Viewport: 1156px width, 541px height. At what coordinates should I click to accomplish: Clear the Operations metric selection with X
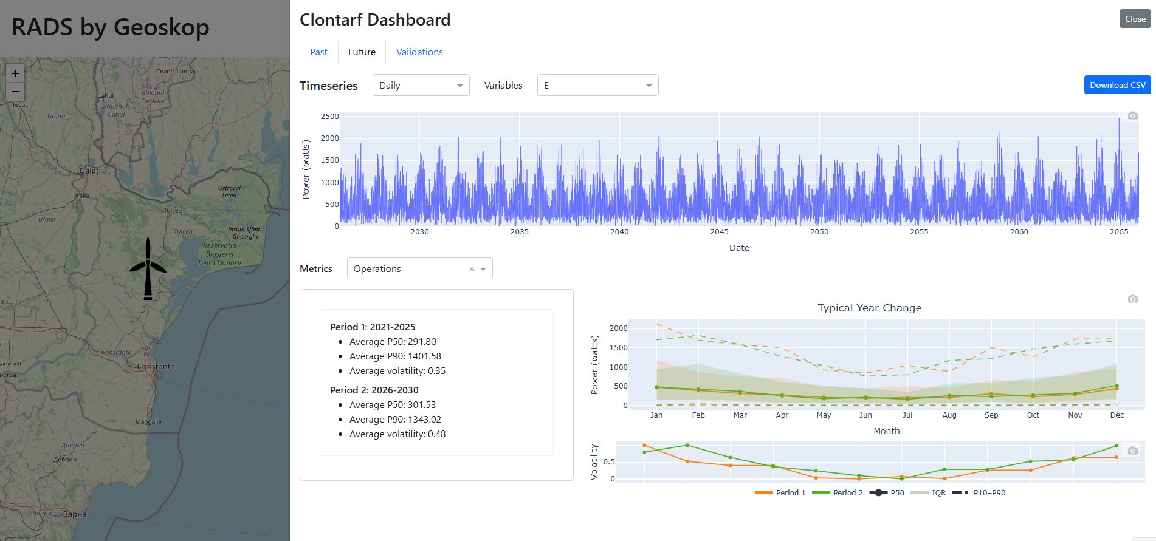471,269
